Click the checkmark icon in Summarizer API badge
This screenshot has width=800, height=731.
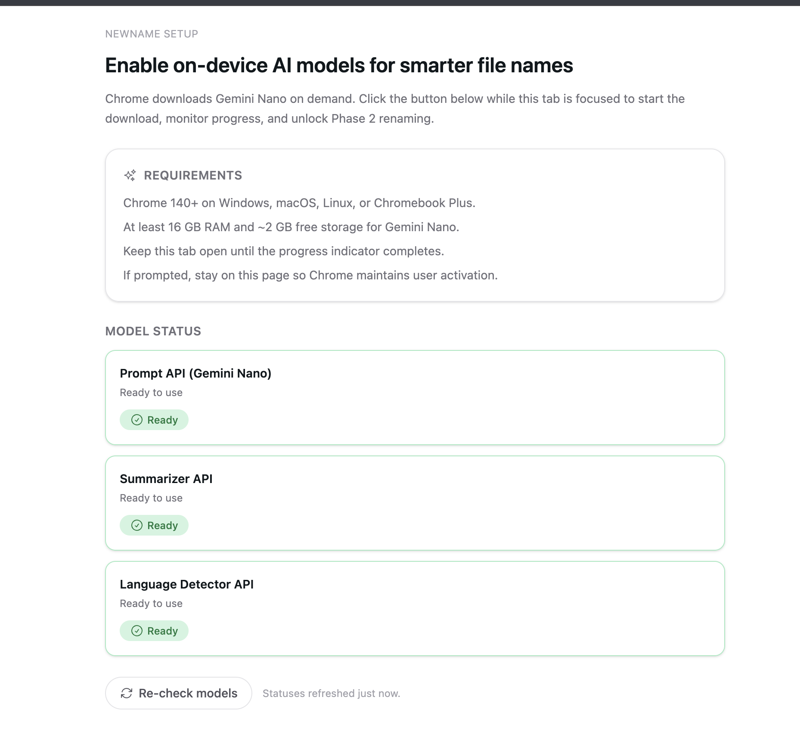(x=137, y=525)
